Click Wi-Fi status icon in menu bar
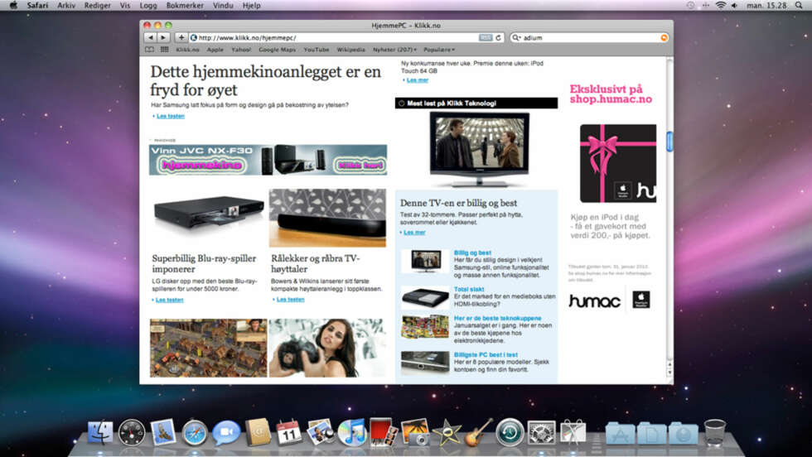This screenshot has height=457, width=812. pyautogui.click(x=720, y=5)
